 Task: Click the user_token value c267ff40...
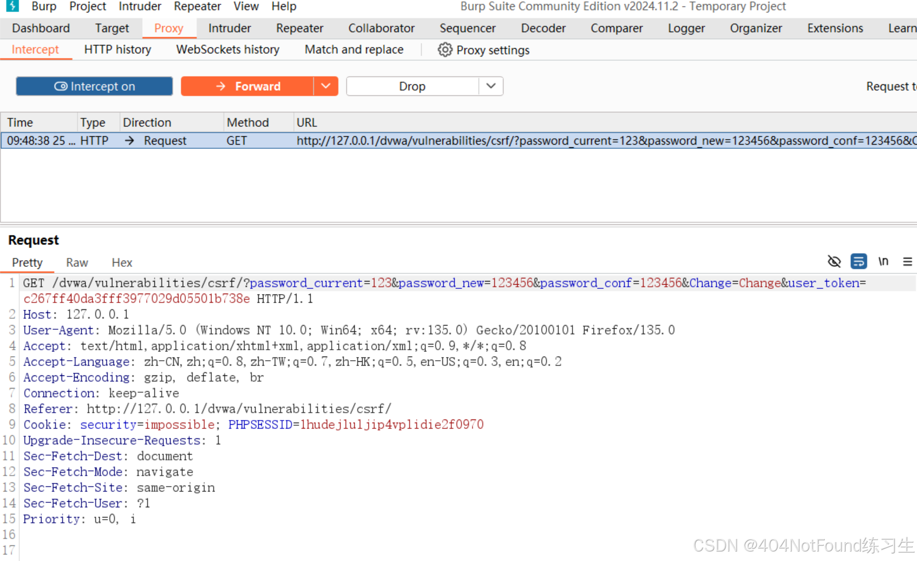point(136,298)
